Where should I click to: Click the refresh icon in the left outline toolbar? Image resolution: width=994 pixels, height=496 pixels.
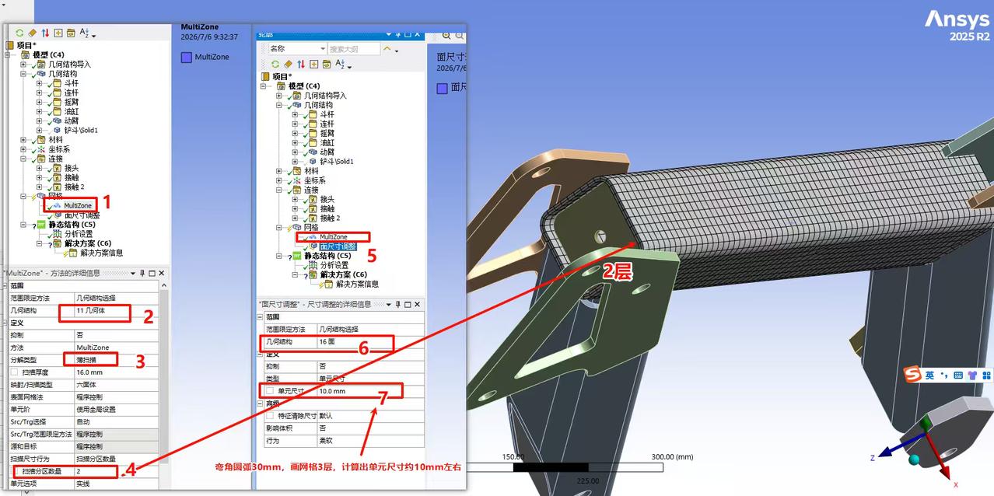pyautogui.click(x=19, y=33)
